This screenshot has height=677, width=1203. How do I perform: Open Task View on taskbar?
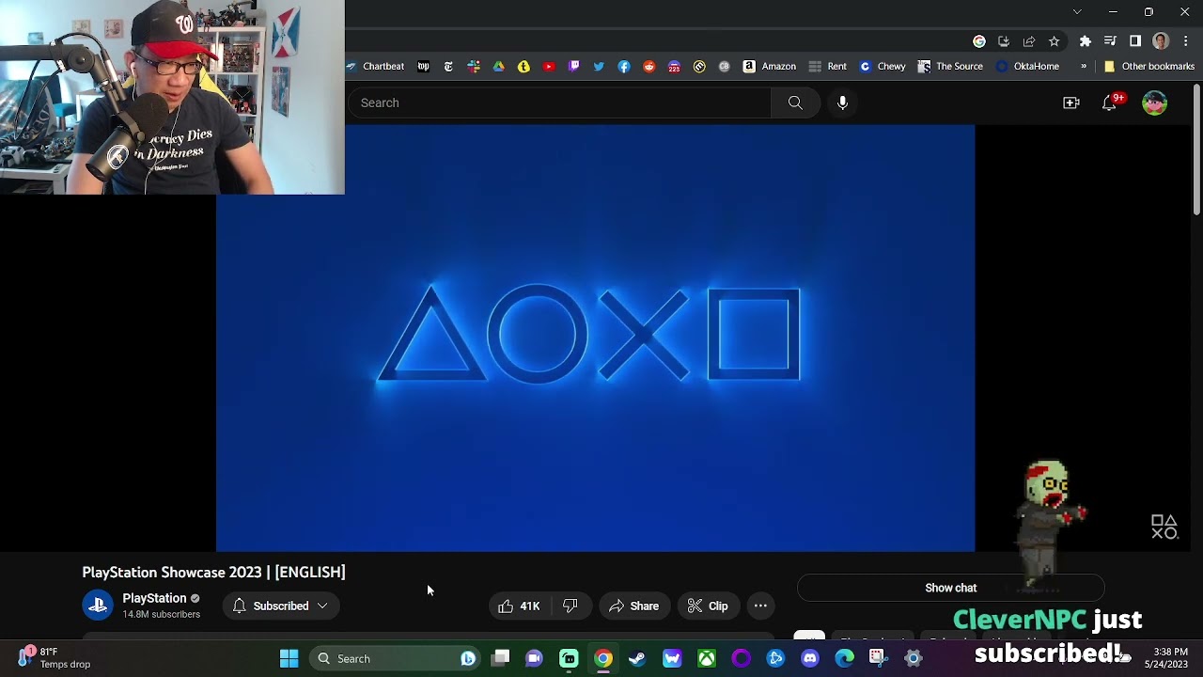point(501,659)
